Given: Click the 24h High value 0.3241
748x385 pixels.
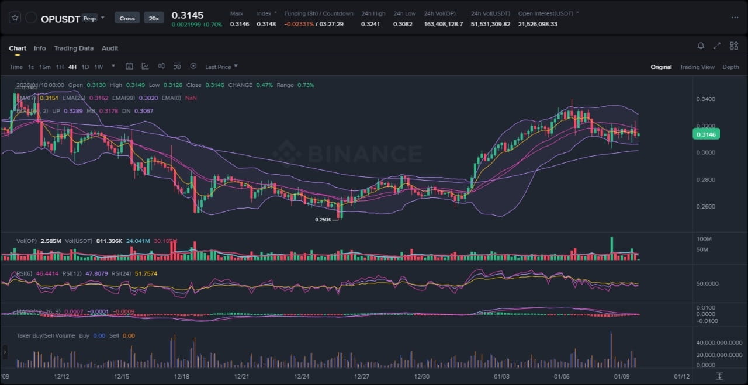Looking at the screenshot, I should (x=370, y=24).
